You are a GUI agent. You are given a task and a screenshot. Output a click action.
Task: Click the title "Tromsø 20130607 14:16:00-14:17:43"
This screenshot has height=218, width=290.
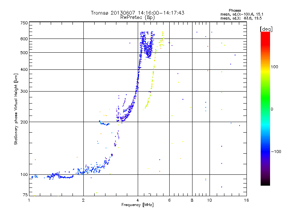137,13
